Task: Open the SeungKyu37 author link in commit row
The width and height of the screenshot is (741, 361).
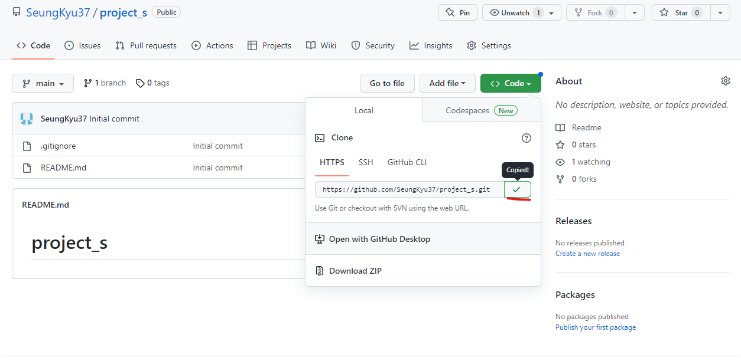Action: tap(64, 119)
